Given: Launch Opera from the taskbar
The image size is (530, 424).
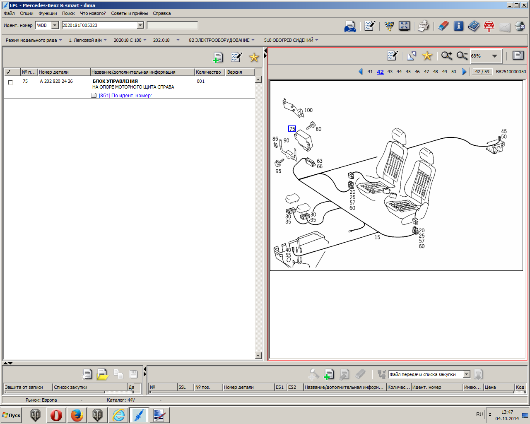Looking at the screenshot, I should (56, 415).
